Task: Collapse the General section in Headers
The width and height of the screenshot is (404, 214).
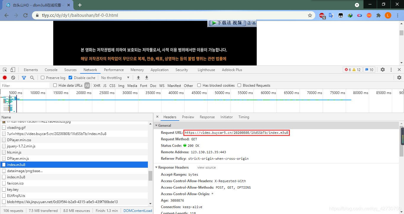Action: click(156, 125)
